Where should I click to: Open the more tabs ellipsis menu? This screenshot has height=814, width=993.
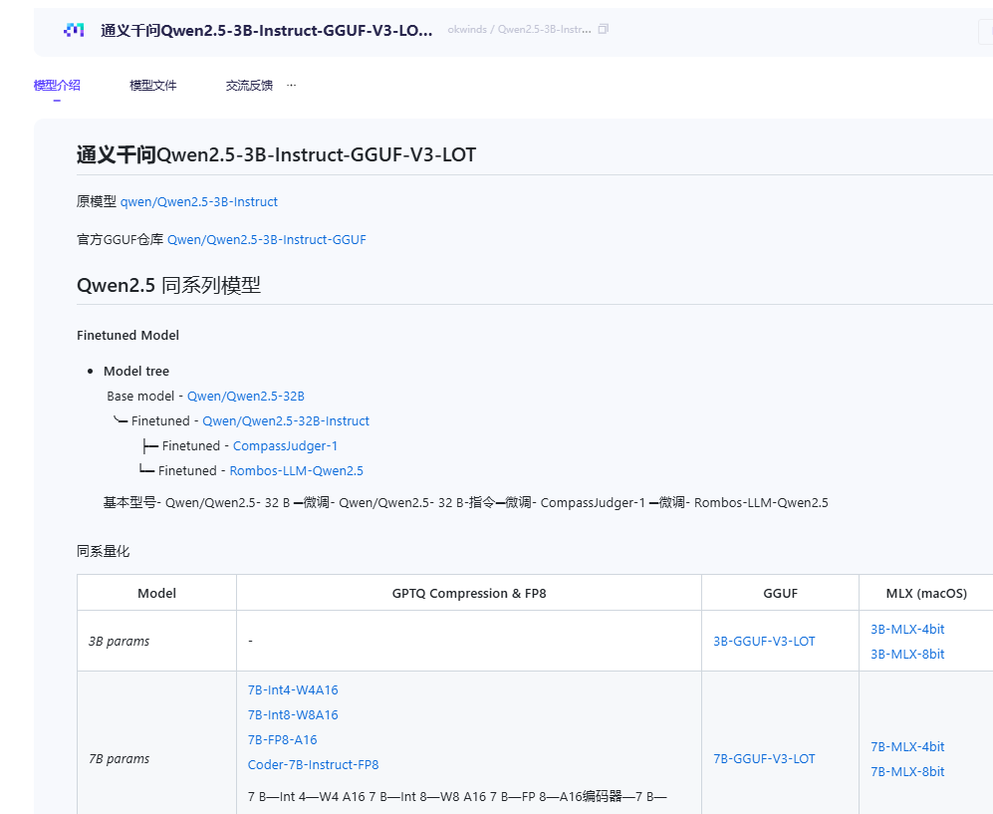point(291,85)
